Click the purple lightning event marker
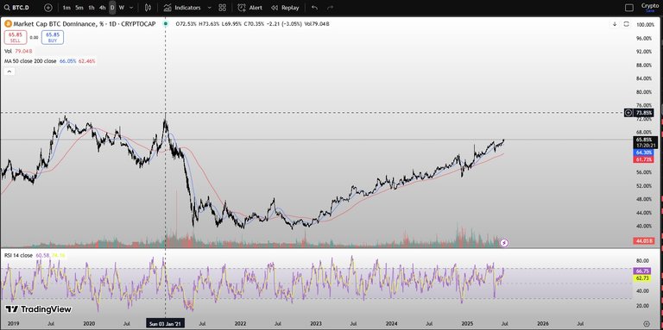The image size is (663, 330). pos(504,243)
